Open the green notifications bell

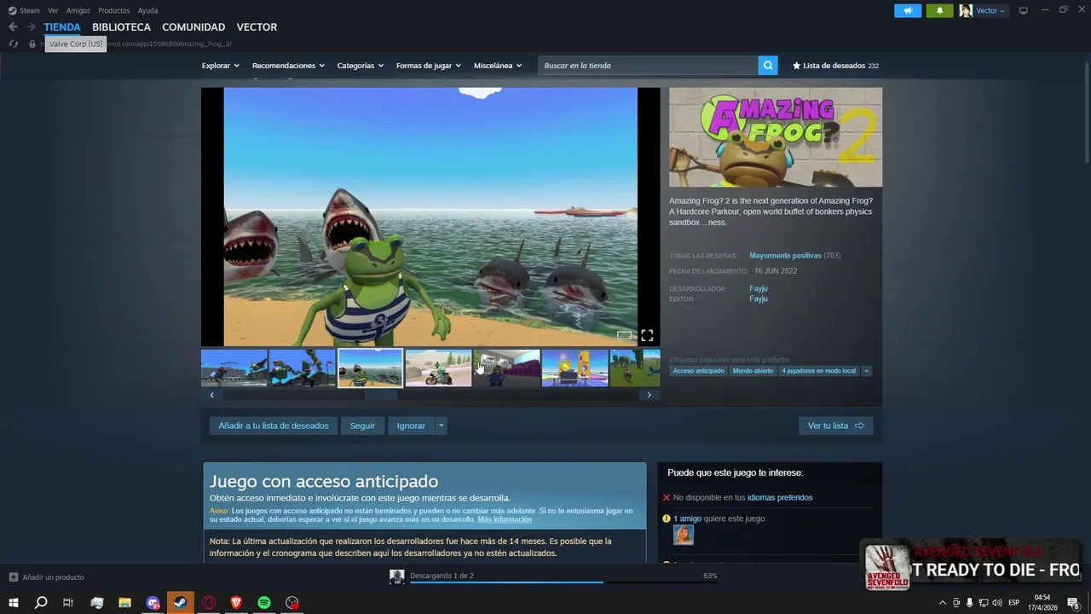click(939, 11)
